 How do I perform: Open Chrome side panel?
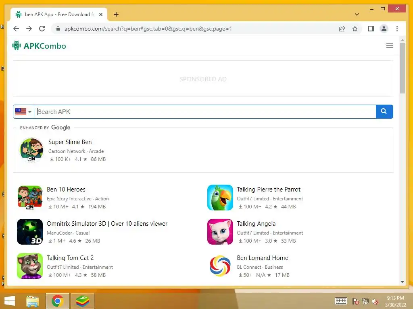[371, 29]
